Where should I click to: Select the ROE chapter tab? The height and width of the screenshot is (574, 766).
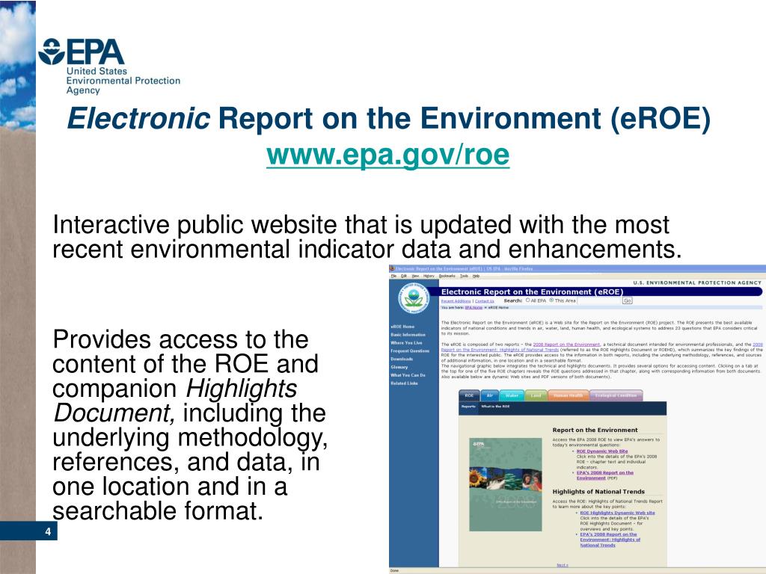pos(469,395)
